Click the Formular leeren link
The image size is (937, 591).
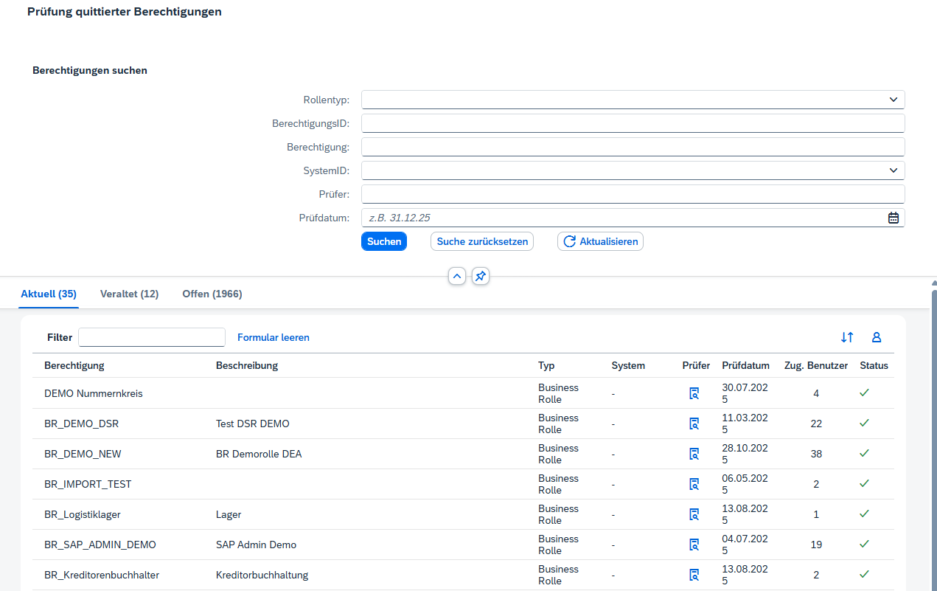[x=274, y=337]
